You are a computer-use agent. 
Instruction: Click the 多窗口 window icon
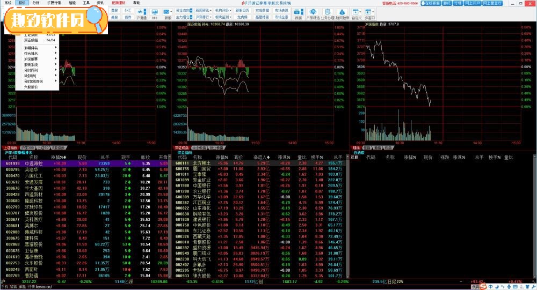point(369,13)
